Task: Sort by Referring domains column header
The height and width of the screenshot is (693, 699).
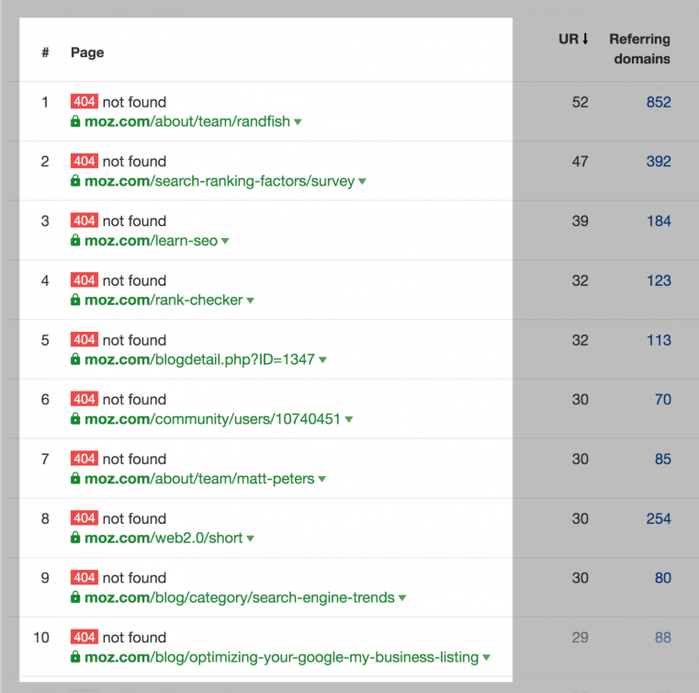Action: [639, 49]
